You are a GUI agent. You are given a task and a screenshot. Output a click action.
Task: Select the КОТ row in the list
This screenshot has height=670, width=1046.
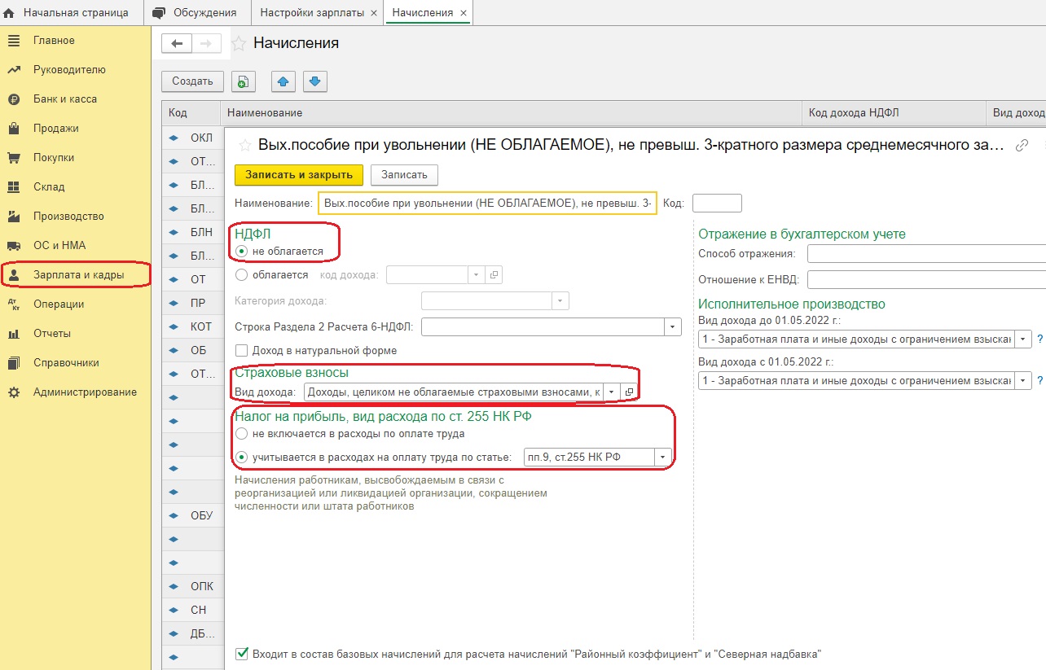click(x=192, y=326)
